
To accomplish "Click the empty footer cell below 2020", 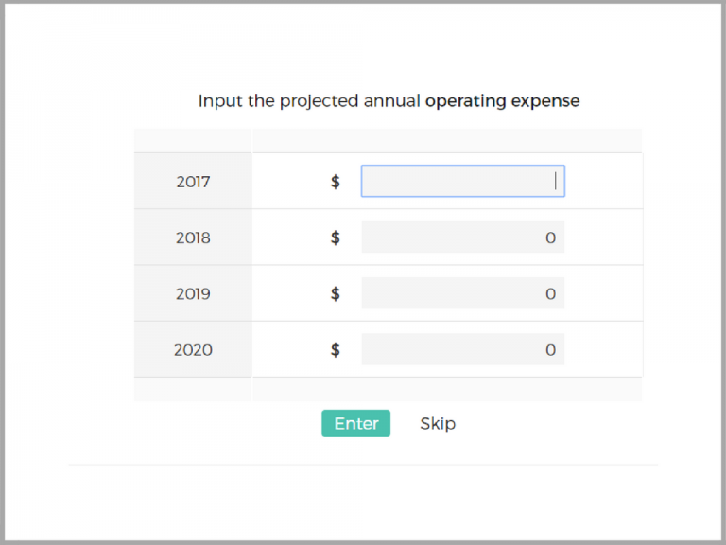I will 193,389.
